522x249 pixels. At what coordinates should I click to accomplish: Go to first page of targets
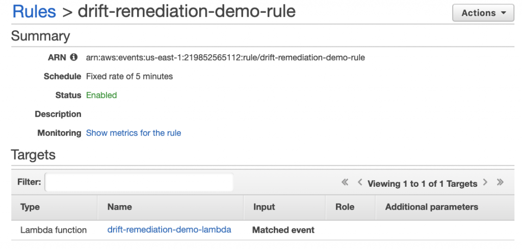(x=345, y=182)
